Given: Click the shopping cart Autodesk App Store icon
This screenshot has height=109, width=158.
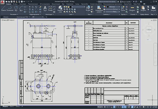Looking at the screenshot, I should 134,2.
